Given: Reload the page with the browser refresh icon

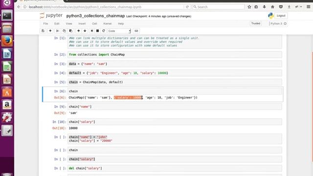Looking at the screenshot, I should [x=187, y=7].
